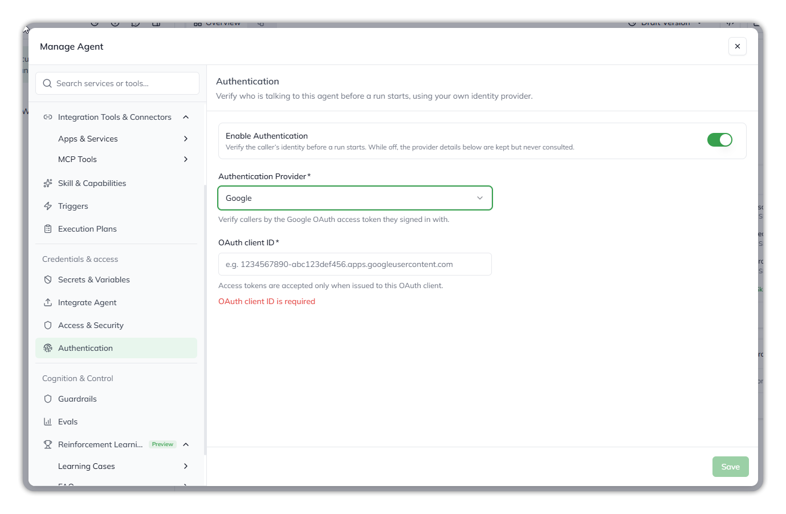The image size is (786, 514).
Task: Click the Skill & Capabilities sparkle icon
Action: point(48,183)
